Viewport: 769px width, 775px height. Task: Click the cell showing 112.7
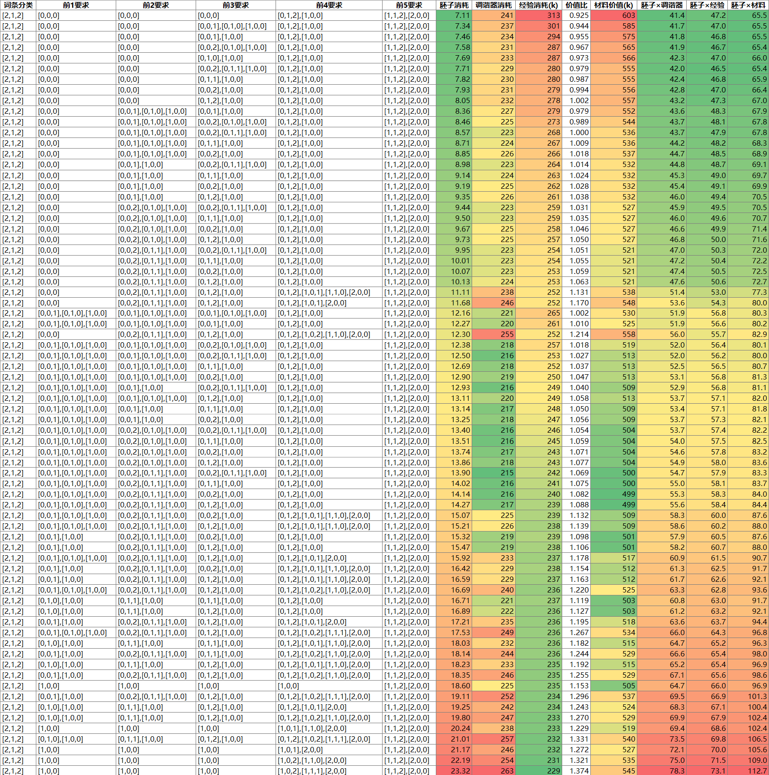pyautogui.click(x=749, y=771)
